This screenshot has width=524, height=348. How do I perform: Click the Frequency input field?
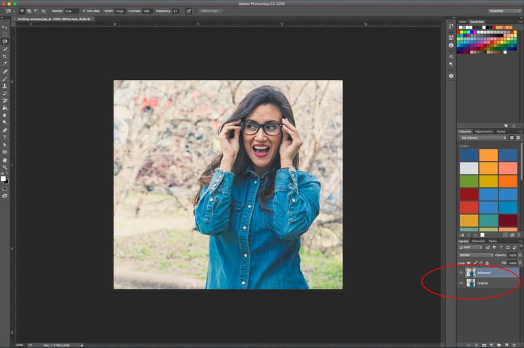176,11
